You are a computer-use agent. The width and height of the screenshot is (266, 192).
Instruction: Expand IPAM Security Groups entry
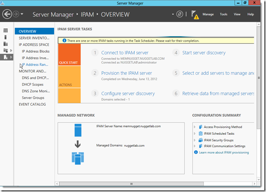pos(195,140)
